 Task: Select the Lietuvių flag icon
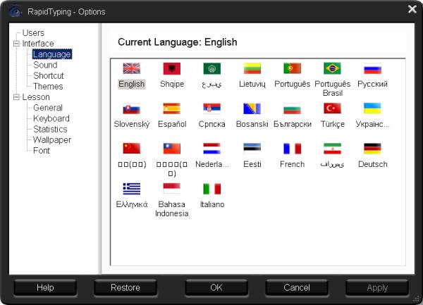[252, 68]
